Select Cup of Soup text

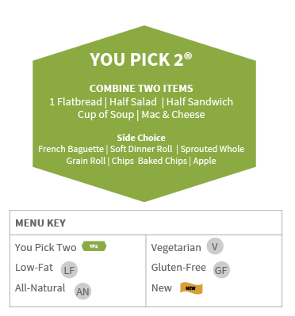pyautogui.click(x=105, y=115)
